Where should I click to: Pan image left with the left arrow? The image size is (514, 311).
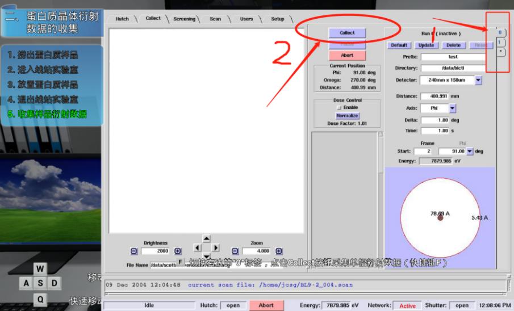click(197, 247)
